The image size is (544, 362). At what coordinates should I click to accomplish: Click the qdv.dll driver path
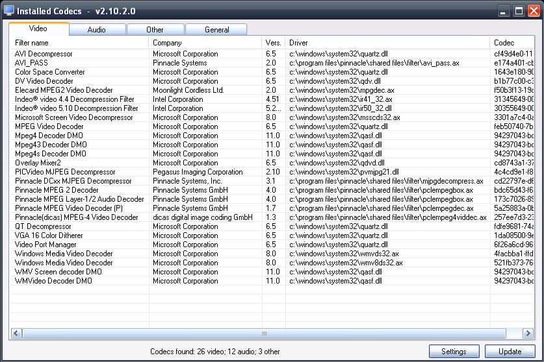click(x=335, y=81)
